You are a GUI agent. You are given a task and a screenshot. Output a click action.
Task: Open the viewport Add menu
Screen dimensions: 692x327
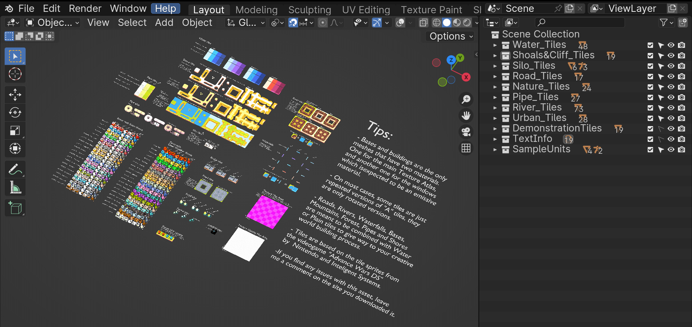[x=164, y=23]
